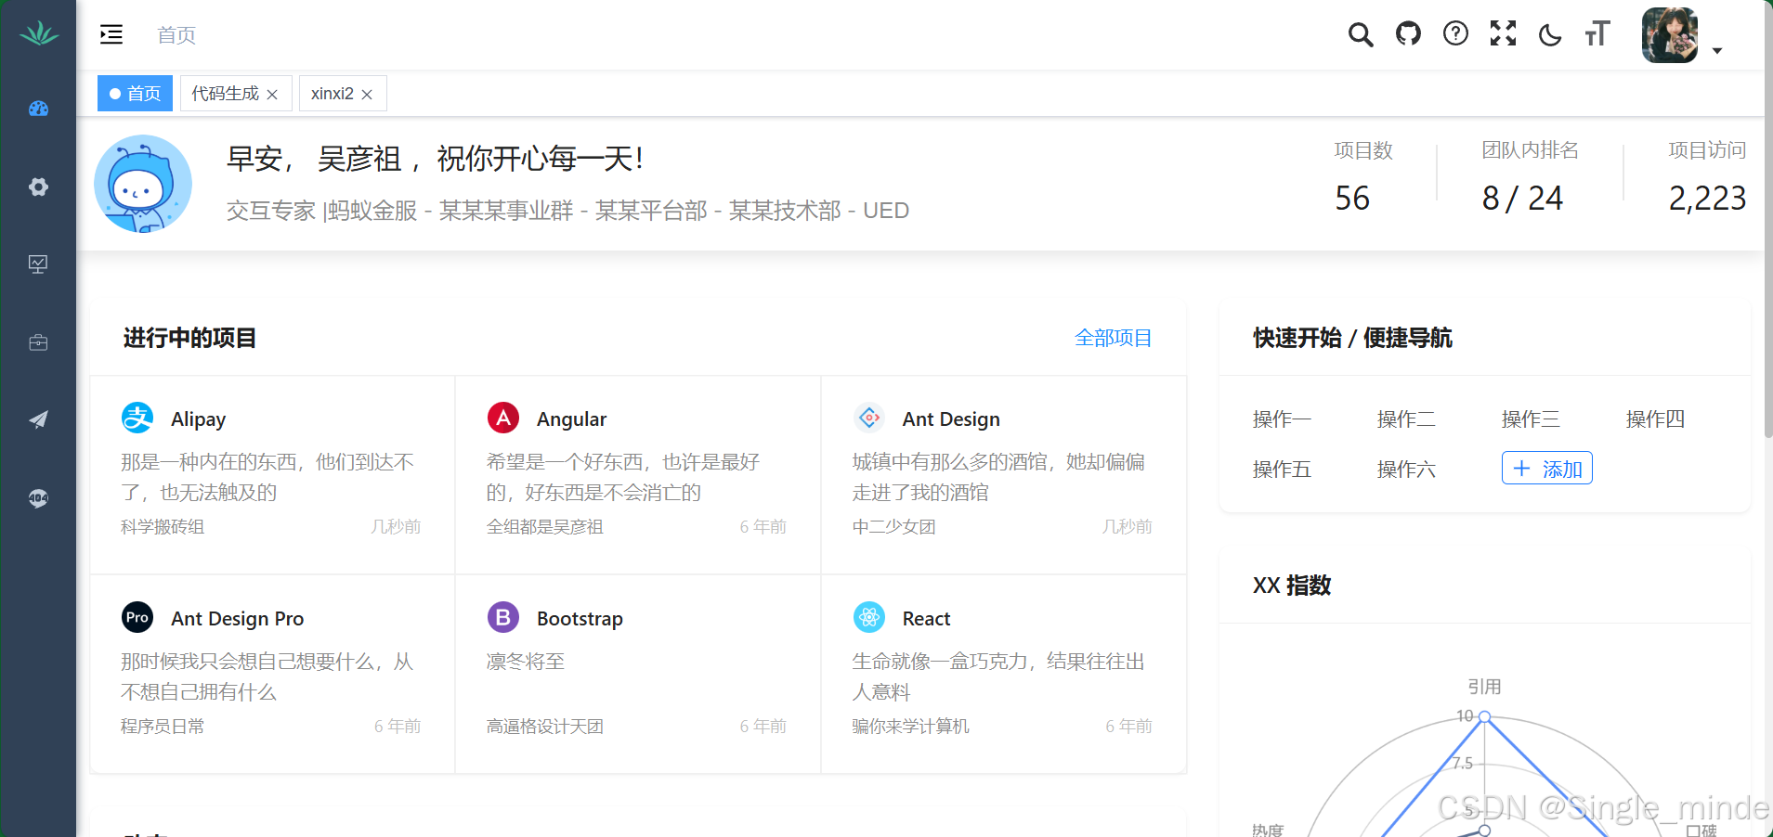Click the 项目访问 value 2,223
Screen dimensions: 1773x837
[x=1707, y=198]
